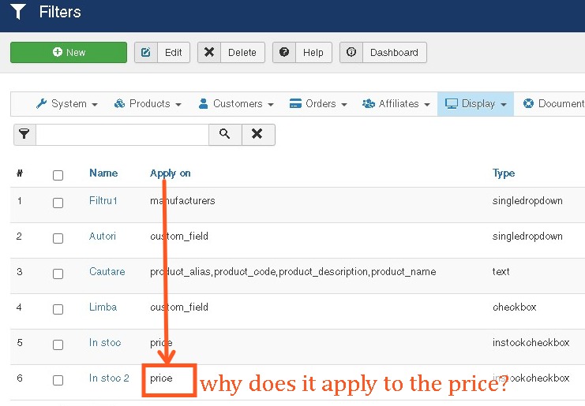585x406 pixels.
Task: Expand the Display dropdown arrow
Action: 504,105
